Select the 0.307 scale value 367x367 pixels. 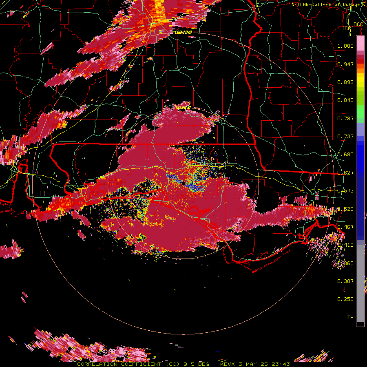pos(345,281)
